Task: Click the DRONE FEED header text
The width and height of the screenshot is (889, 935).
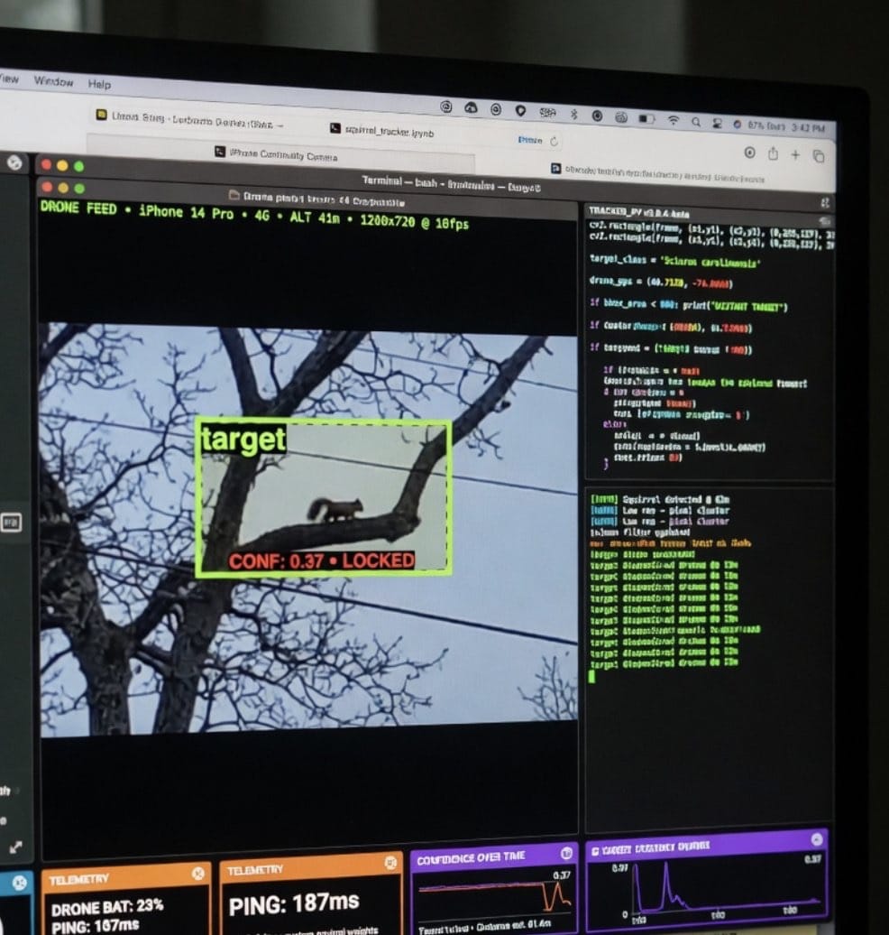Action: pos(254,216)
